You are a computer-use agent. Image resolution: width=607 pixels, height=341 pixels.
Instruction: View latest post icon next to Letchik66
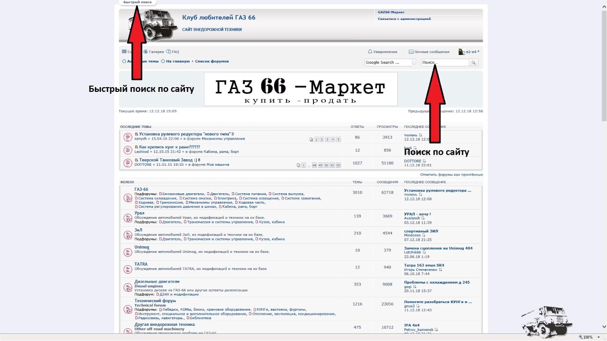tap(424, 252)
